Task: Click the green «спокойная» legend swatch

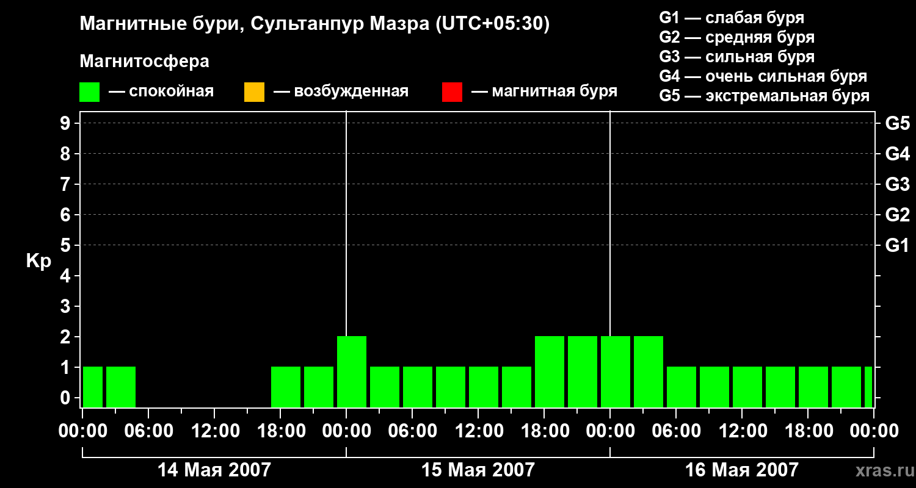Action: click(x=89, y=92)
